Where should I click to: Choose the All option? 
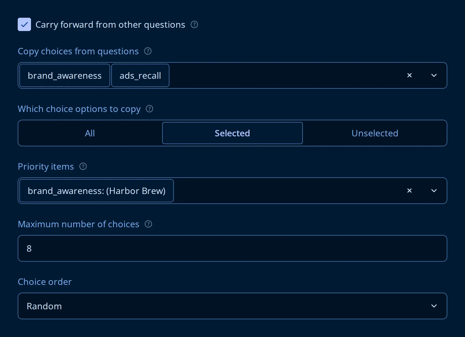(90, 133)
